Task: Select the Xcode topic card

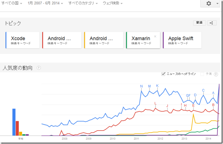Action: pyautogui.click(x=23, y=40)
